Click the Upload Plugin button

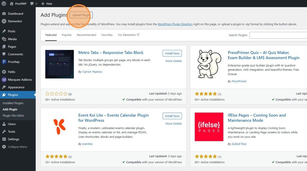pyautogui.click(x=81, y=15)
